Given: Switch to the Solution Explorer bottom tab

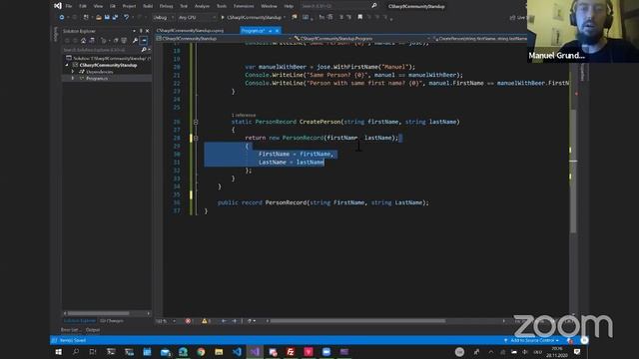Looking at the screenshot, I should point(80,321).
